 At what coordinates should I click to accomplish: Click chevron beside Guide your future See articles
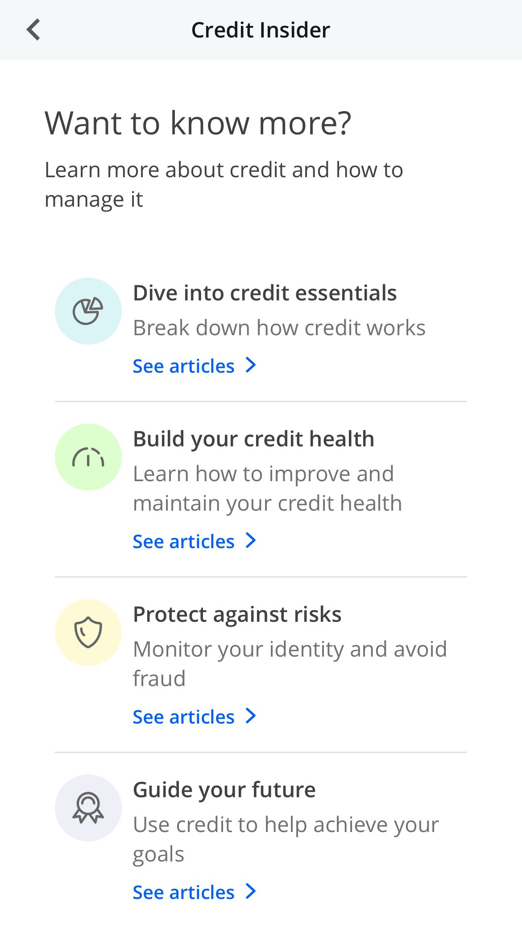coord(251,891)
